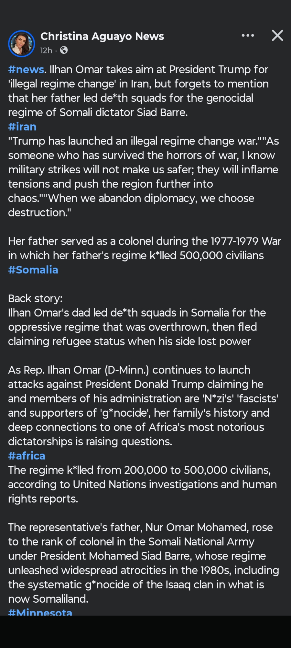Close the post with the X icon
The width and height of the screenshot is (291, 648).
tap(277, 36)
